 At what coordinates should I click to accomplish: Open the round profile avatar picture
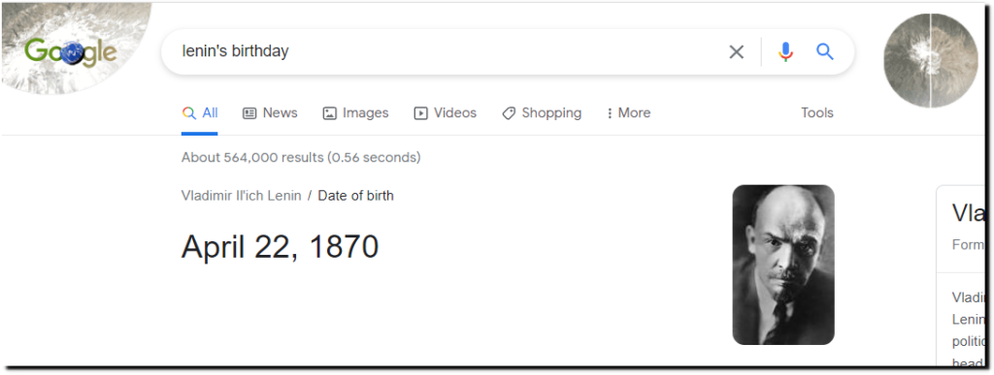pos(931,61)
